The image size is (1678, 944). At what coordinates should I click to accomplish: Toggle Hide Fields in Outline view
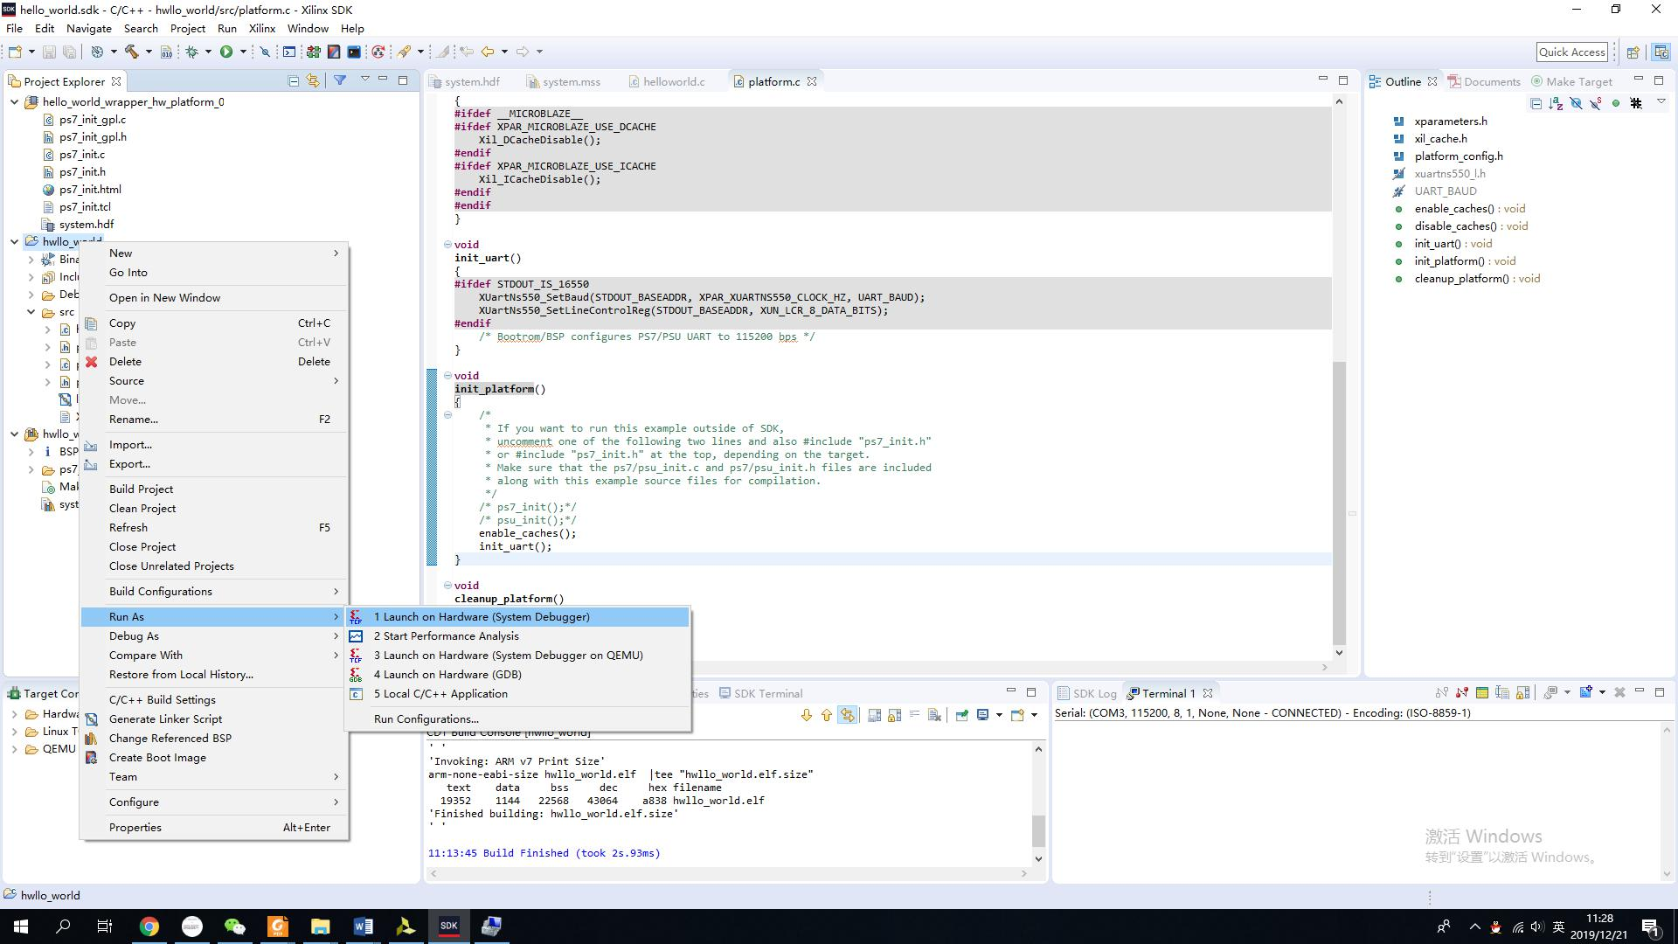coord(1576,103)
